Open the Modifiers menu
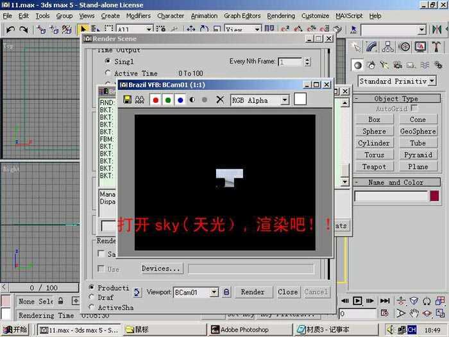 click(x=139, y=16)
